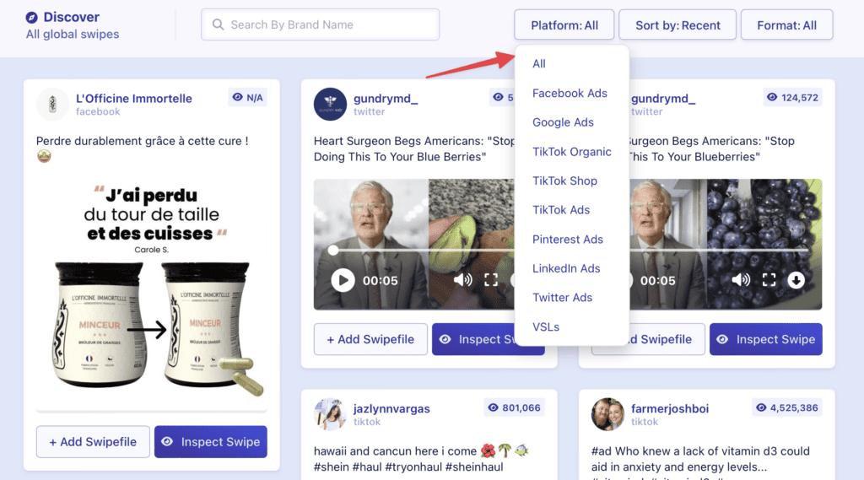Click 'Perdre durablement grâce à cette cure' text
The image size is (864, 480).
[142, 141]
